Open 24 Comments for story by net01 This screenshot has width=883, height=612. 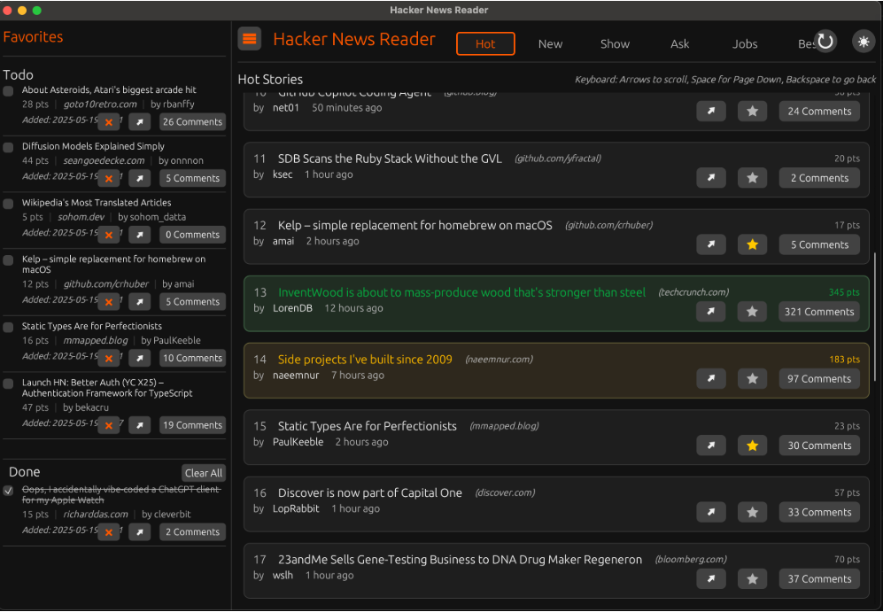point(819,112)
